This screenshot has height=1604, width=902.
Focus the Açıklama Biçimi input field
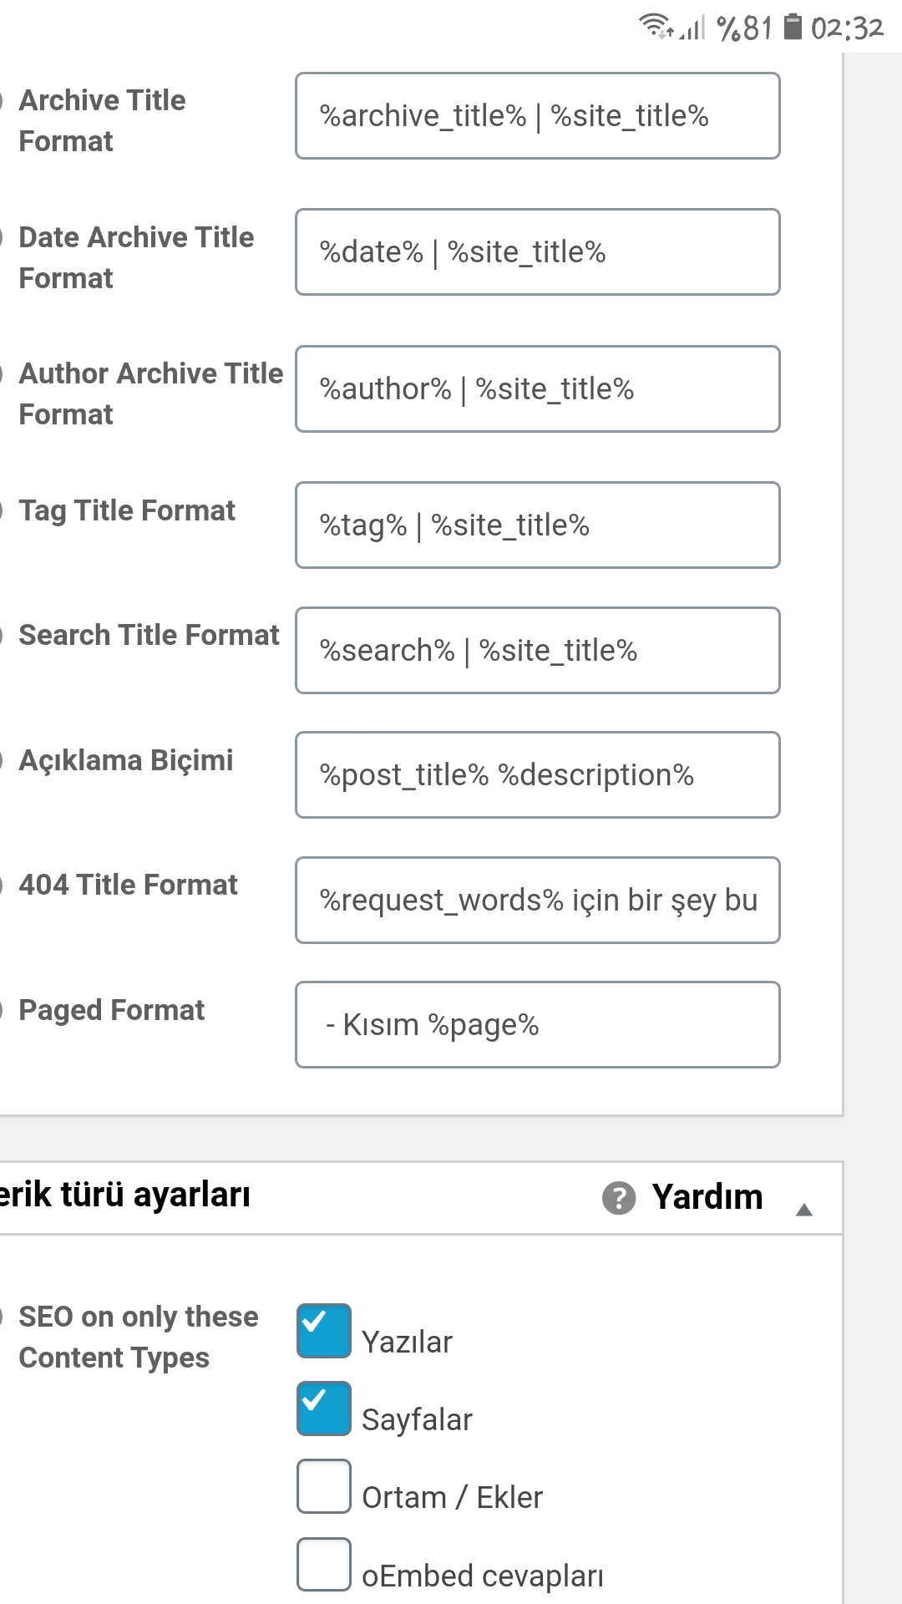coord(538,775)
